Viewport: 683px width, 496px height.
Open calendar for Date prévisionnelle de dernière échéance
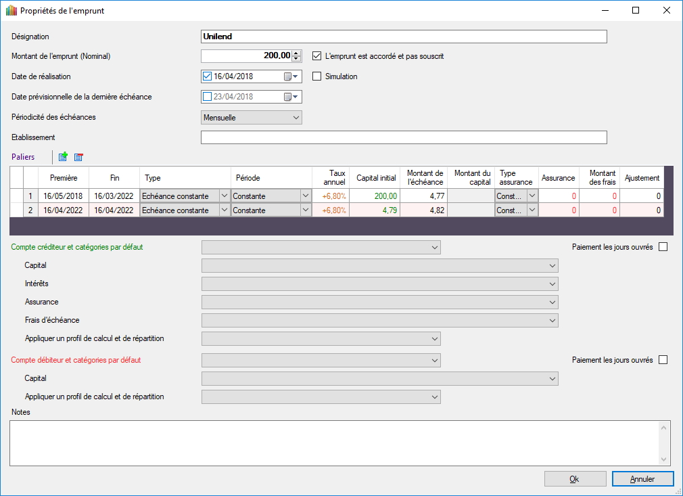pos(291,97)
